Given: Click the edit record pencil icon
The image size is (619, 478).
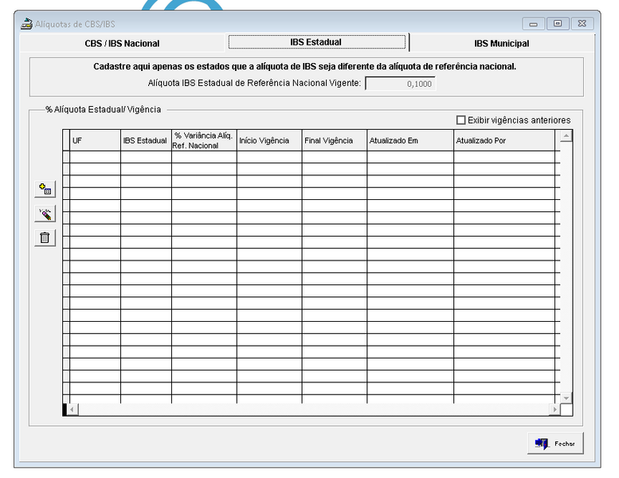Looking at the screenshot, I should 45,214.
